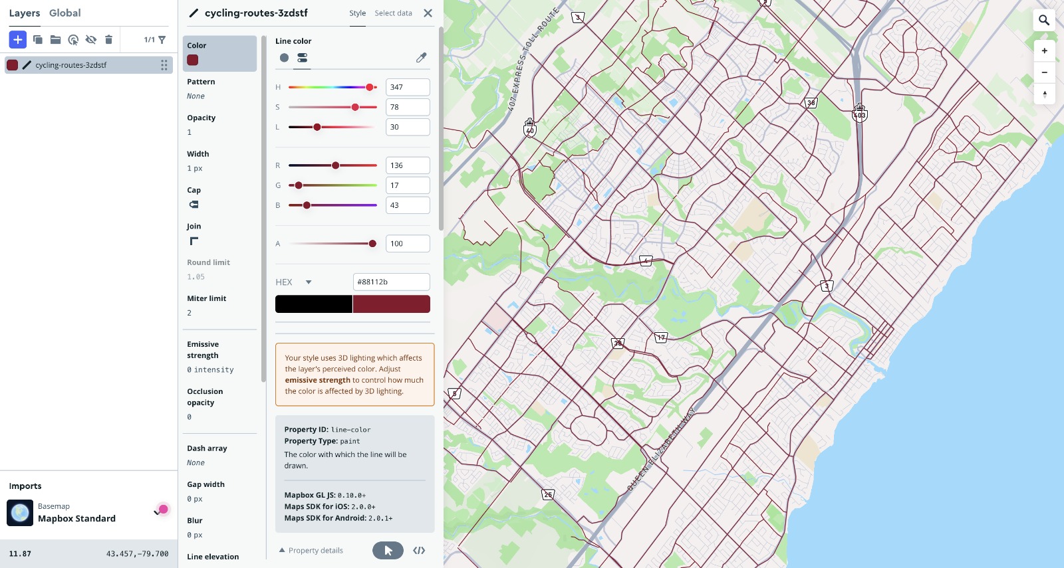The height and width of the screenshot is (568, 1064).
Task: Click the Hue slider handle
Action: click(x=370, y=87)
